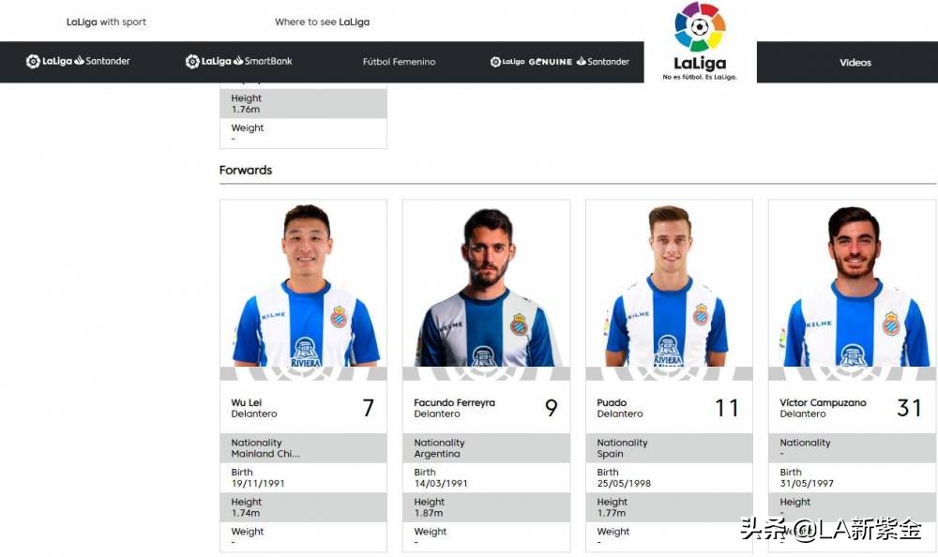
Task: Follow the Where to see LaLiga link
Action: pyautogui.click(x=322, y=23)
